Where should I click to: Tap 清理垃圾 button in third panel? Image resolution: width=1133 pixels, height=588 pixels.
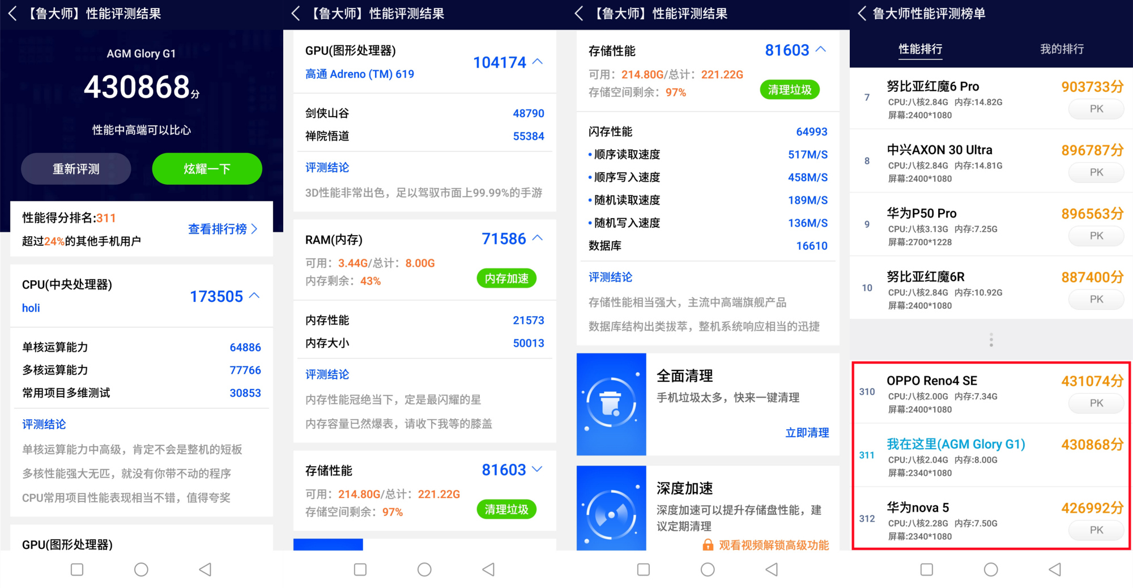[x=790, y=90]
